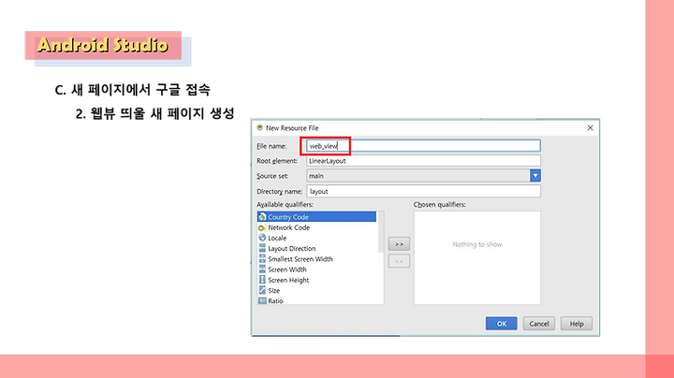Add qualifier with the >> button
The width and height of the screenshot is (674, 378).
click(399, 244)
